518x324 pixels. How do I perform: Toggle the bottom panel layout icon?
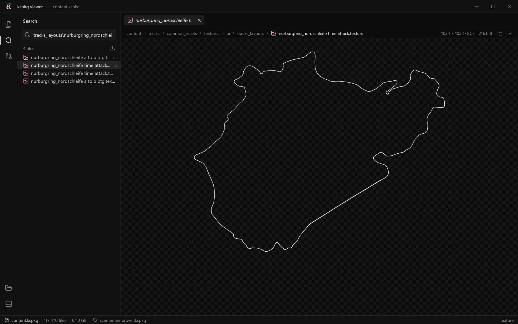[8, 304]
